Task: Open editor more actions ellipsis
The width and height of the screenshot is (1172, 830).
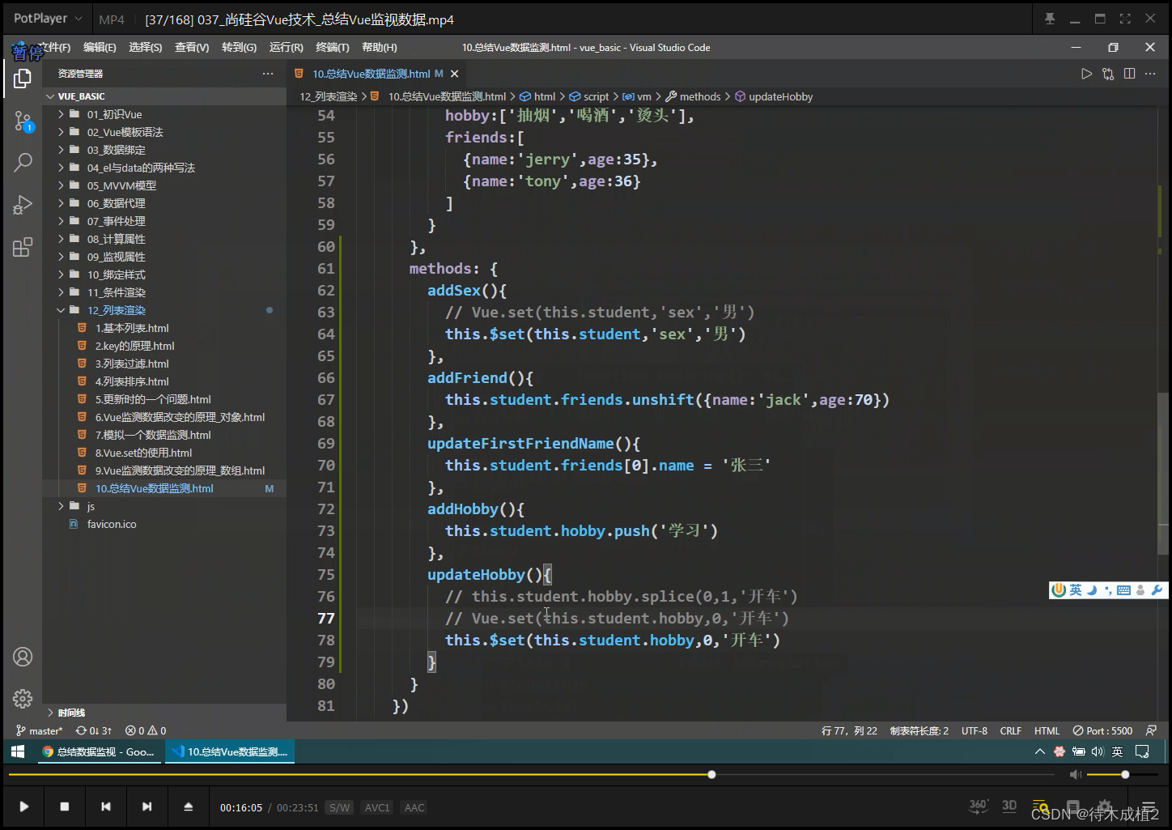Action: click(1150, 74)
